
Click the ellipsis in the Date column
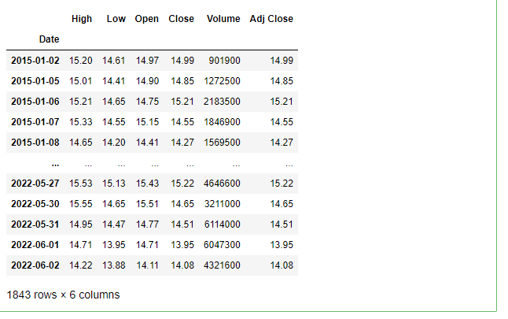click(54, 163)
